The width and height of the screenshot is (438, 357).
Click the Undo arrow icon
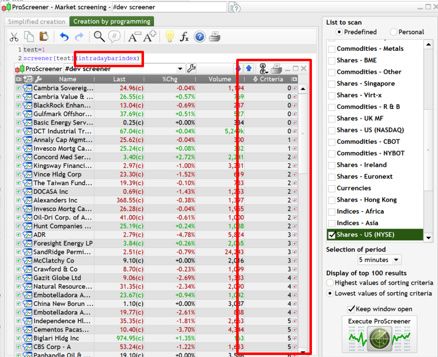[64, 36]
